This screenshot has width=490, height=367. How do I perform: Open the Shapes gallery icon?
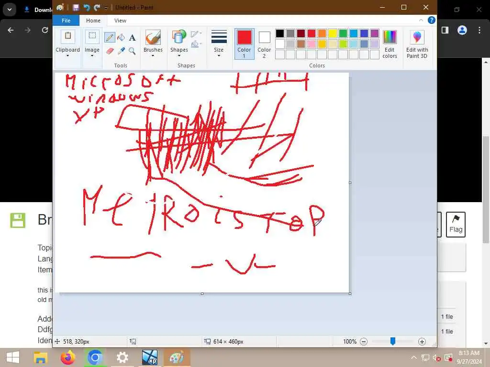pos(179,38)
